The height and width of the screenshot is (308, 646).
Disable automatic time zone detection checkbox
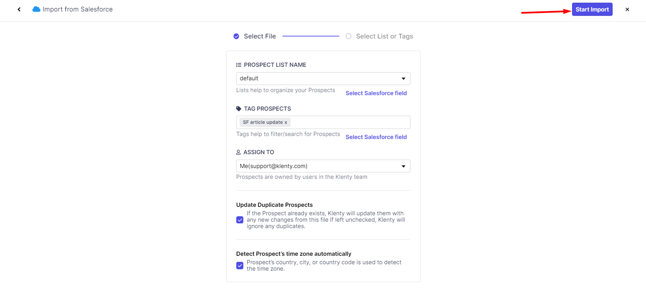(x=240, y=266)
